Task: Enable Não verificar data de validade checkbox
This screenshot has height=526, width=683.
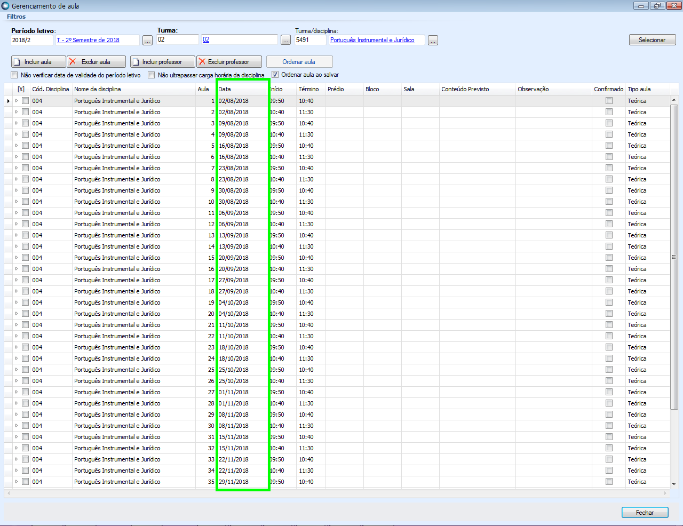Action: pyautogui.click(x=14, y=75)
